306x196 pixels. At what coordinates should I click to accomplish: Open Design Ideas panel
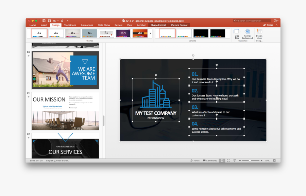pos(259,34)
